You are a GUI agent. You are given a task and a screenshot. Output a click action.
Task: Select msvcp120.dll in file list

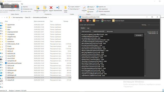[x=11, y=56]
